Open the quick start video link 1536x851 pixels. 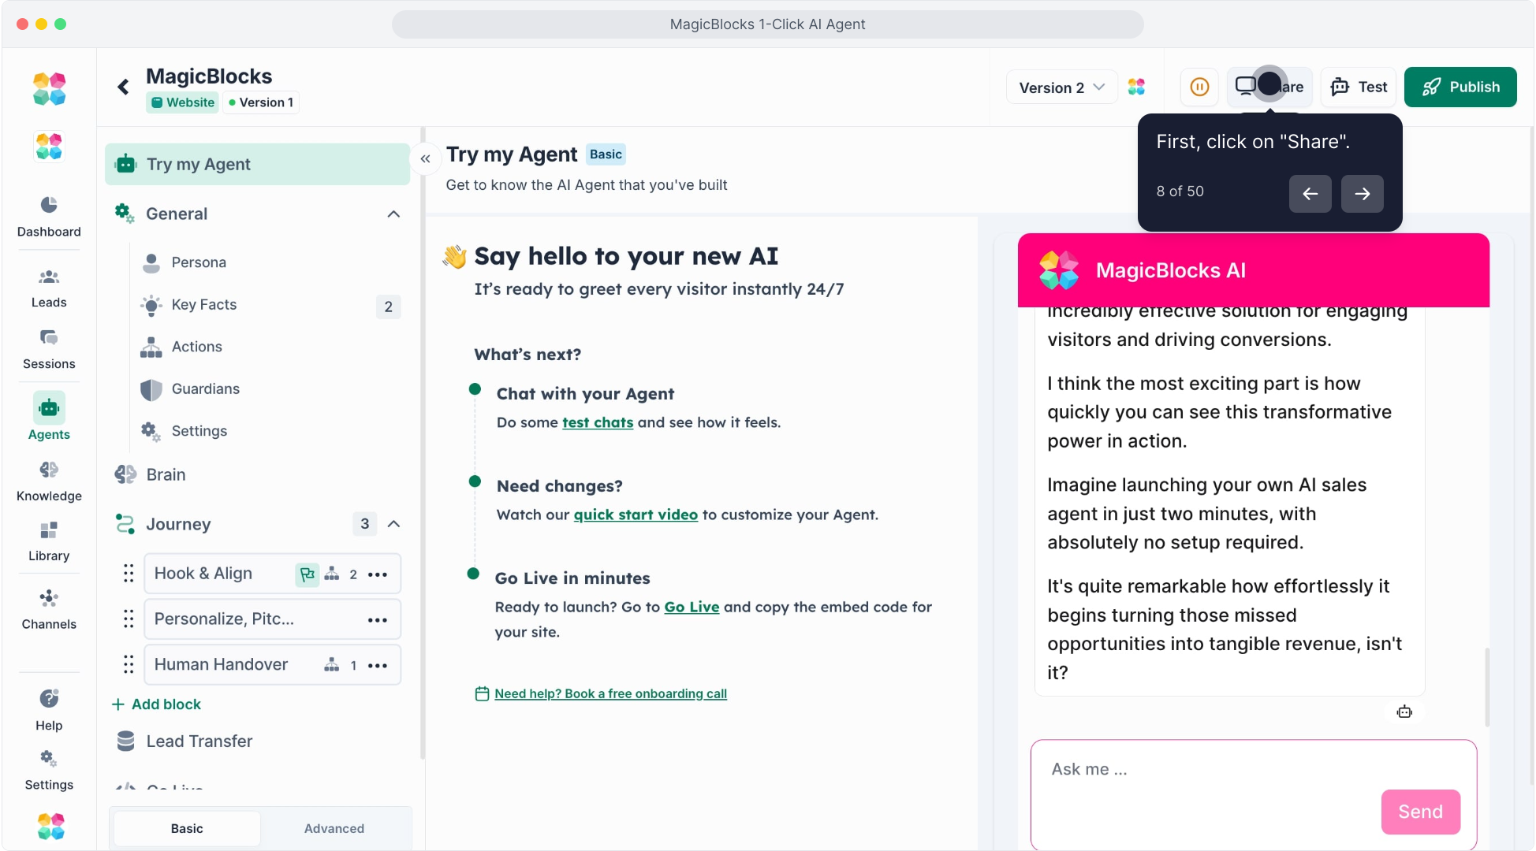coord(636,515)
